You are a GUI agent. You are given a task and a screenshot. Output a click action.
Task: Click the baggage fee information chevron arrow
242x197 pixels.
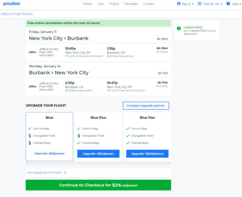(x=65, y=172)
